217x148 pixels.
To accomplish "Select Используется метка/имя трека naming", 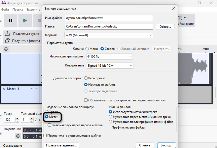I will 110,112.
